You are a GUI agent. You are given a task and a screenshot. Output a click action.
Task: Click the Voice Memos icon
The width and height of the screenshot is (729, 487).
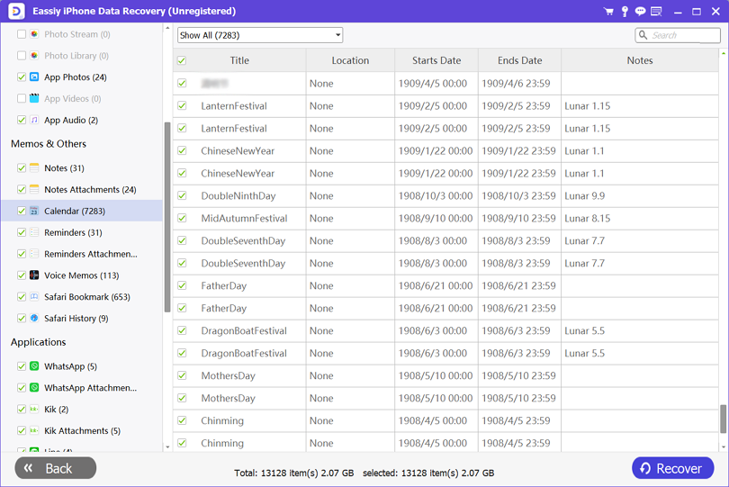pos(34,275)
